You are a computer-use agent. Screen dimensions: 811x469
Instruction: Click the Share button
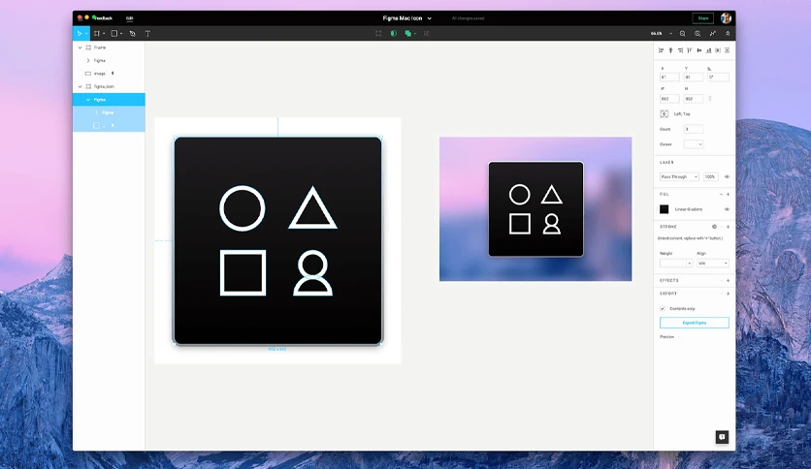click(x=703, y=18)
